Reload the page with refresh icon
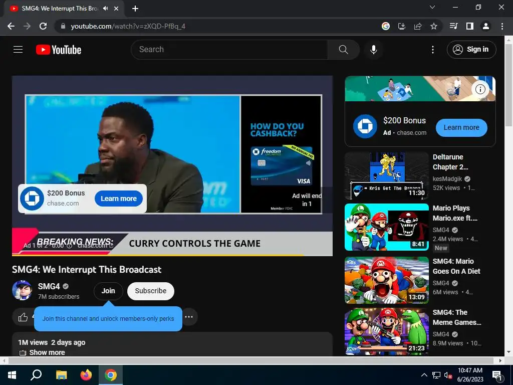This screenshot has width=513, height=385. pyautogui.click(x=43, y=26)
